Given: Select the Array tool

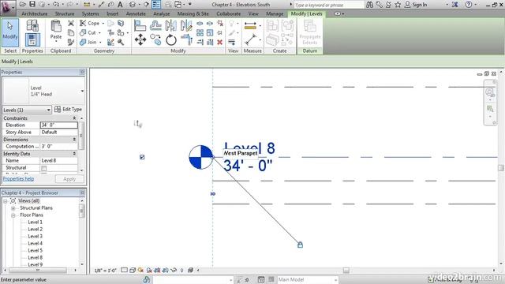Looking at the screenshot, I should [x=200, y=32].
